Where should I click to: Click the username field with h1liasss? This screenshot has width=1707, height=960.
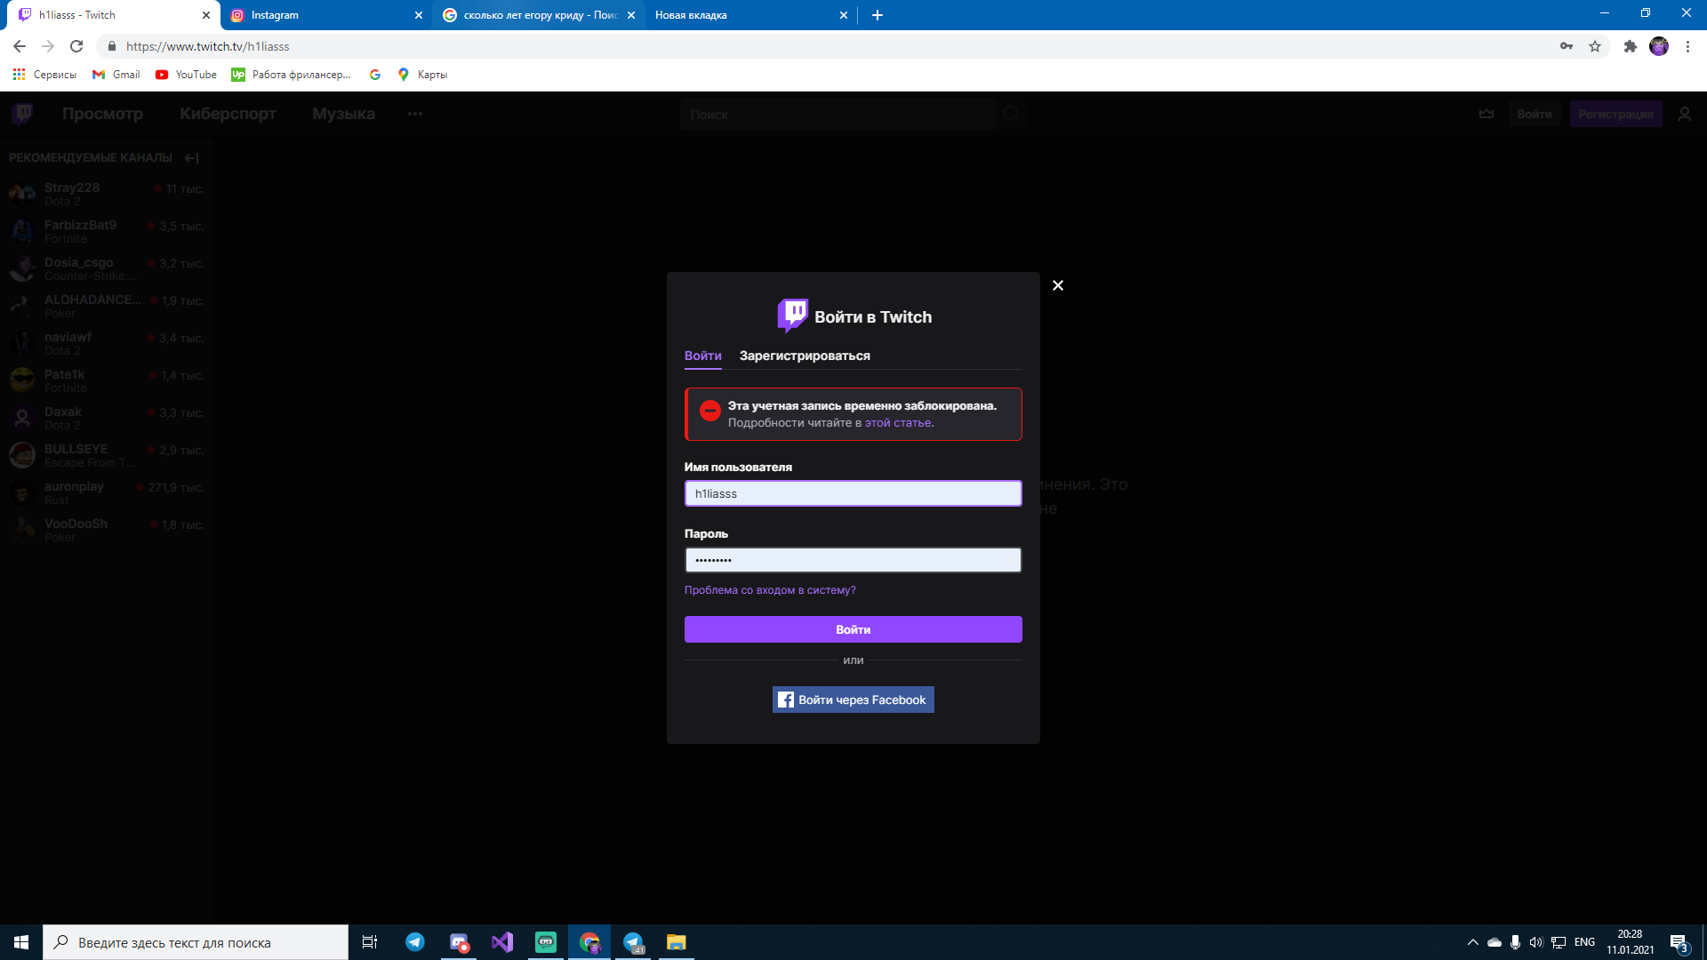pos(853,493)
